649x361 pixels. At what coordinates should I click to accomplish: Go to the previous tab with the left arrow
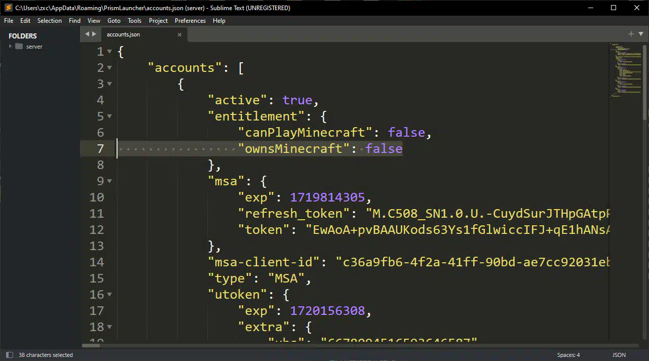pos(87,34)
